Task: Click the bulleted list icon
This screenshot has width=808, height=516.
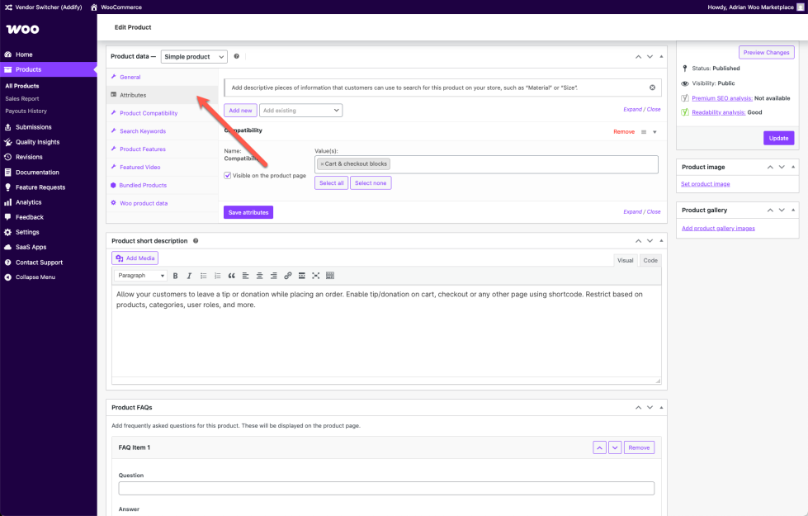Action: (x=203, y=276)
